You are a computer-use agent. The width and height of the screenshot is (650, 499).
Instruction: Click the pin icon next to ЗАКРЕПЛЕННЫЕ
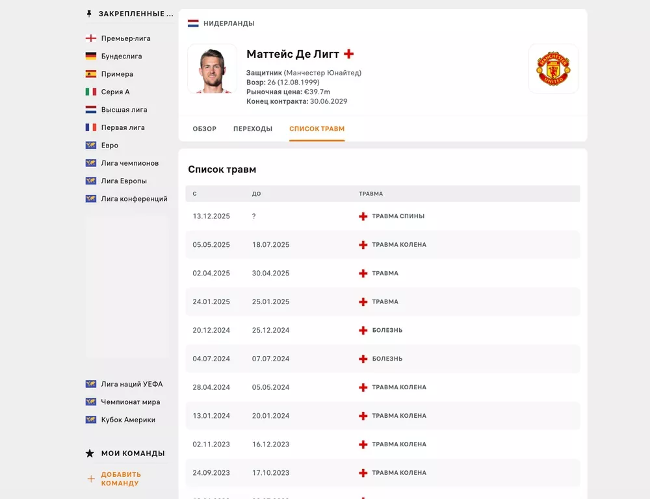[89, 13]
